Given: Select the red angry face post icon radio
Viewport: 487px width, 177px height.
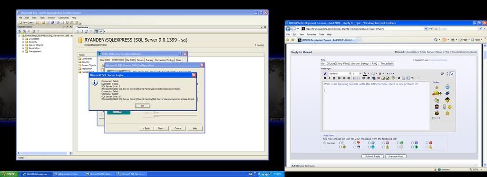Looking at the screenshot, I should pos(427,143).
